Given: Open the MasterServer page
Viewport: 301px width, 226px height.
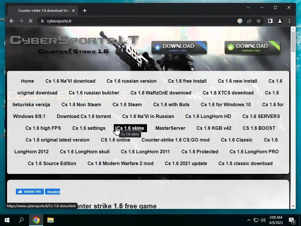Looking at the screenshot, I should [x=170, y=128].
